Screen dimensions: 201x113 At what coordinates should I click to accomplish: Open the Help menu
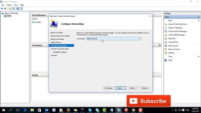click(x=22, y=5)
